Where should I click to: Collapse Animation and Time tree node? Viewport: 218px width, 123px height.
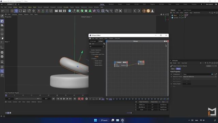tap(92, 54)
